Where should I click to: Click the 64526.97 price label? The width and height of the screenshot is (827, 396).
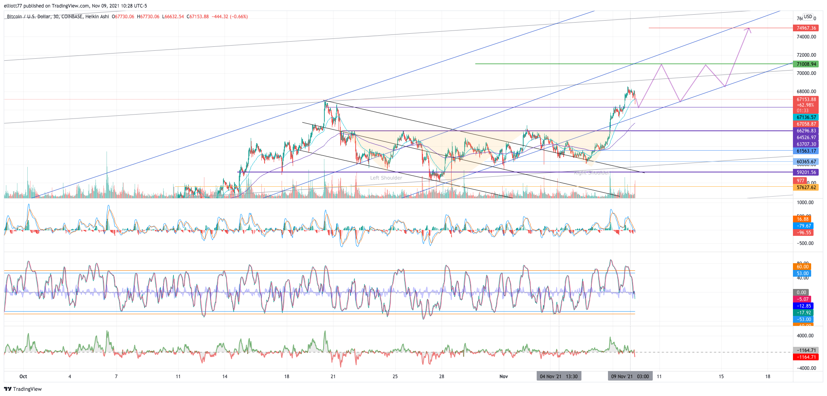806,138
